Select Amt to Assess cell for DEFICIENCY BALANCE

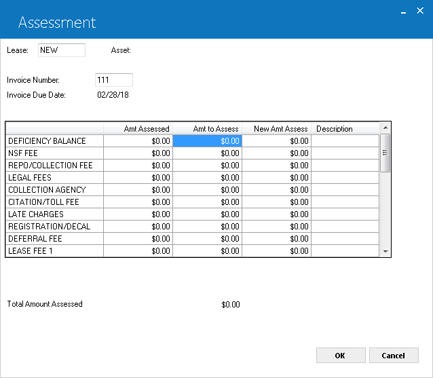tap(208, 141)
